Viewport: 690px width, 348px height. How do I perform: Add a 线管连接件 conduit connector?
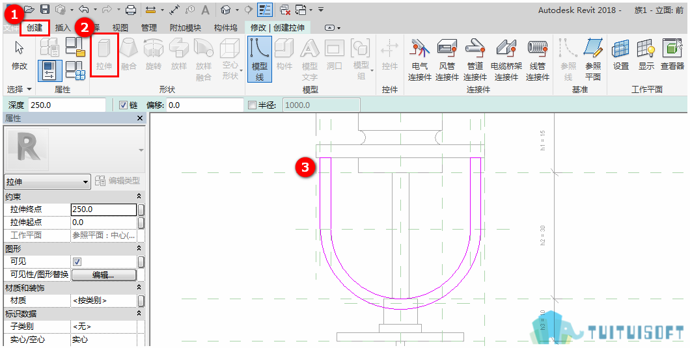(x=538, y=59)
